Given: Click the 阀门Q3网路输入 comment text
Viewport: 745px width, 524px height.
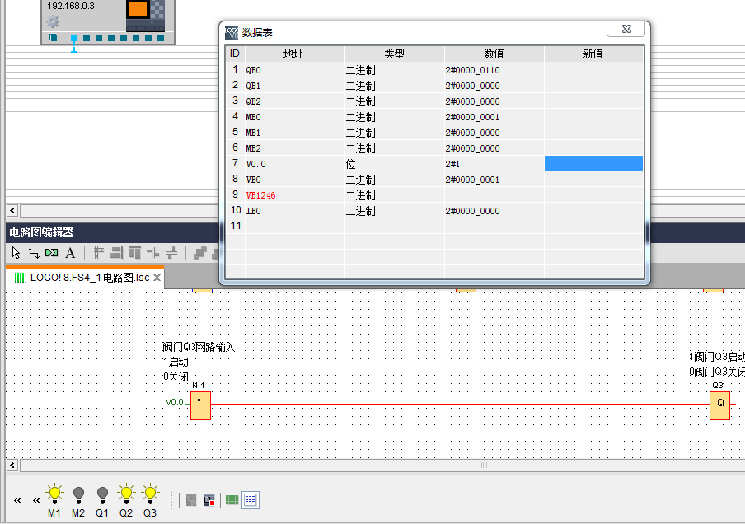Looking at the screenshot, I should [199, 347].
